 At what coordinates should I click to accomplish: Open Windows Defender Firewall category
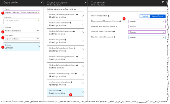point(66,24)
